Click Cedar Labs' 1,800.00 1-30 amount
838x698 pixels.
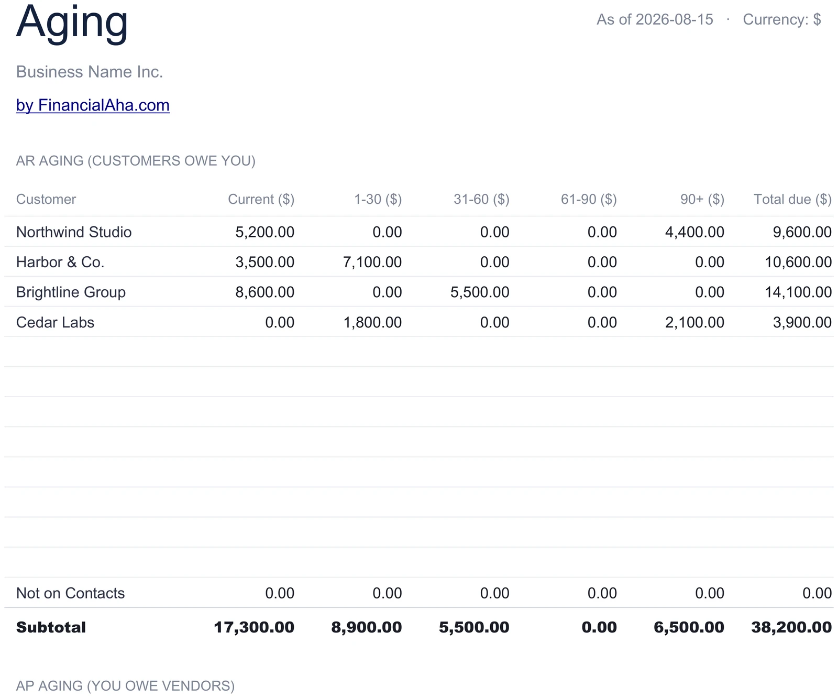[x=372, y=322]
